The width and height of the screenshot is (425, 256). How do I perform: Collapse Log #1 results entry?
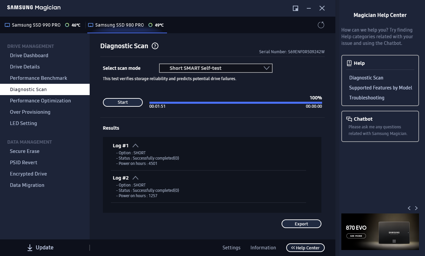click(x=135, y=146)
